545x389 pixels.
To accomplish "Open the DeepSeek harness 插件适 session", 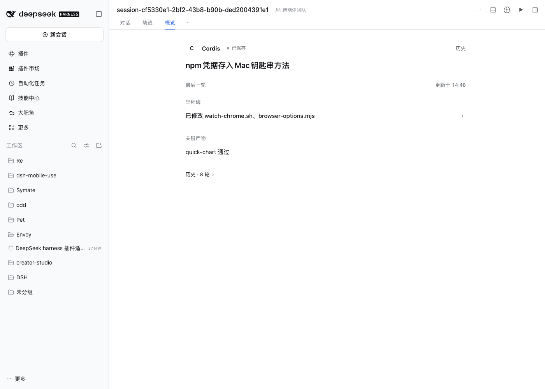I will [54, 248].
